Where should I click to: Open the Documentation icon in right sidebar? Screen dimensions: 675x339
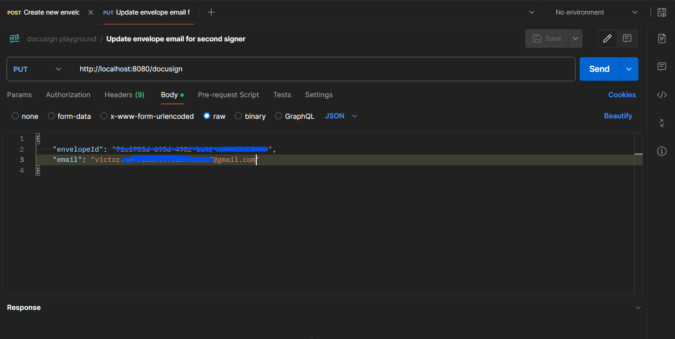[662, 39]
